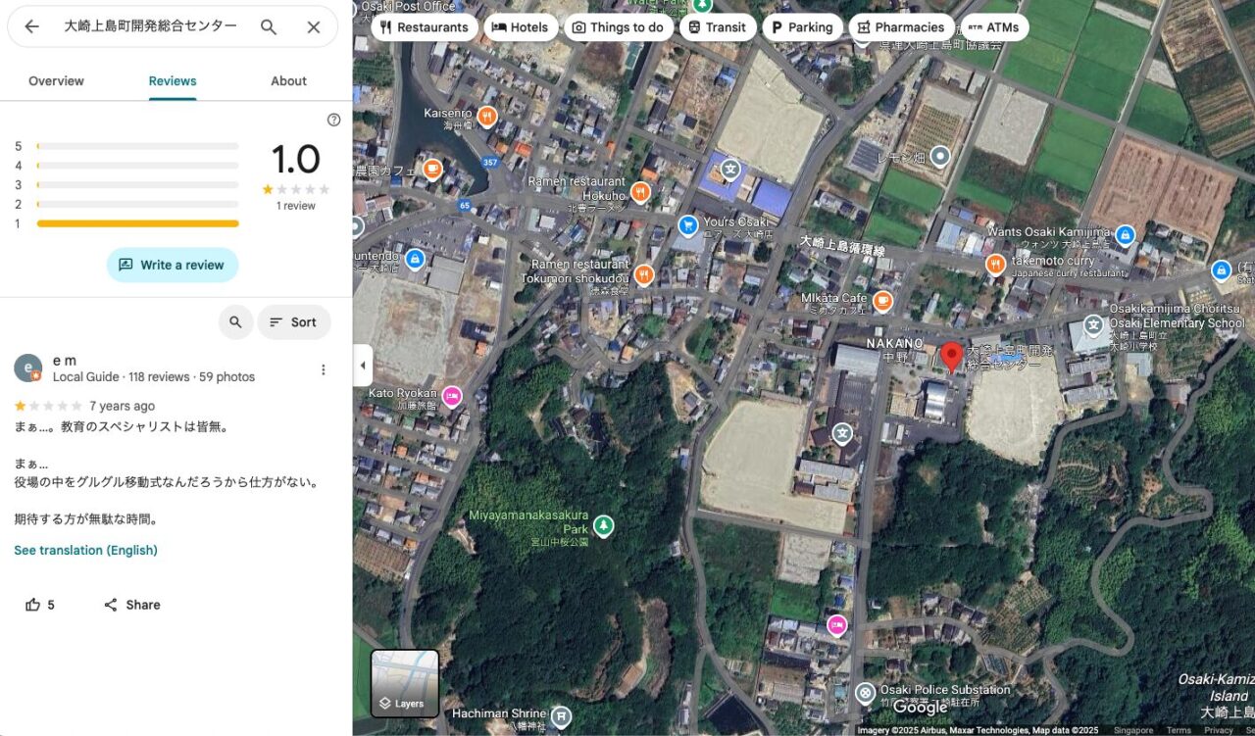
Task: Click school marker near Your's Osaki
Action: (x=730, y=170)
